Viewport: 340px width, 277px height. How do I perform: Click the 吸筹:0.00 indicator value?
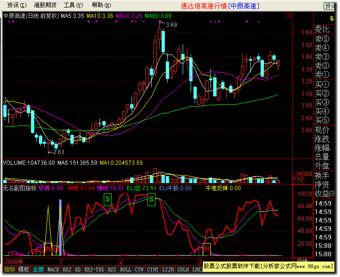tap(51, 188)
